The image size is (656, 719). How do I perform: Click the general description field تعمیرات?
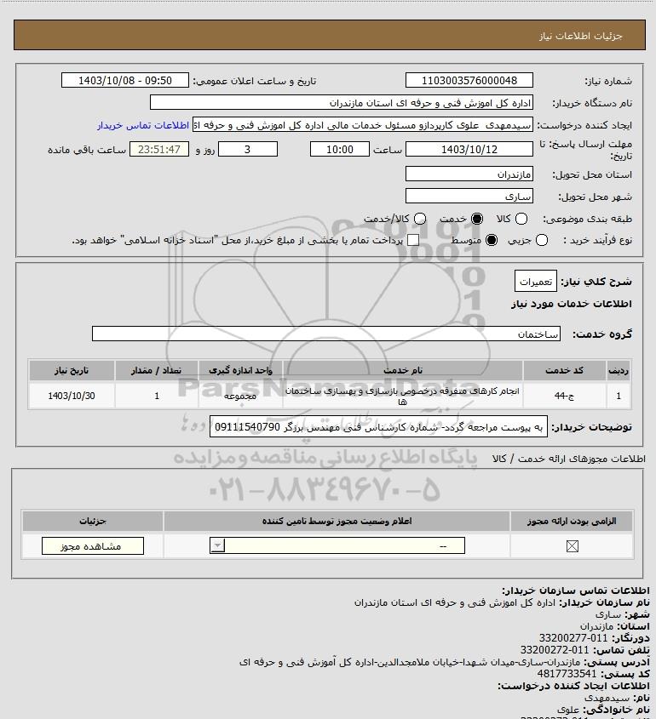coord(536,282)
